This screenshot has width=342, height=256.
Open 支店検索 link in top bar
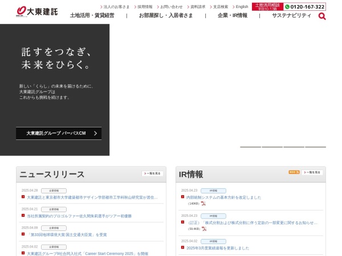click(219, 7)
